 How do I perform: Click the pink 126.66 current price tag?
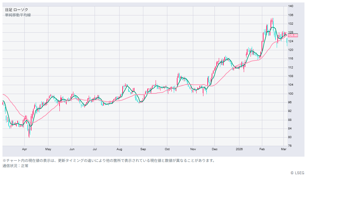[x=293, y=35]
